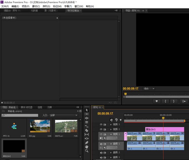Mute audio track 1 speaker icon
The width and height of the screenshot is (189, 160).
[x=101, y=144]
